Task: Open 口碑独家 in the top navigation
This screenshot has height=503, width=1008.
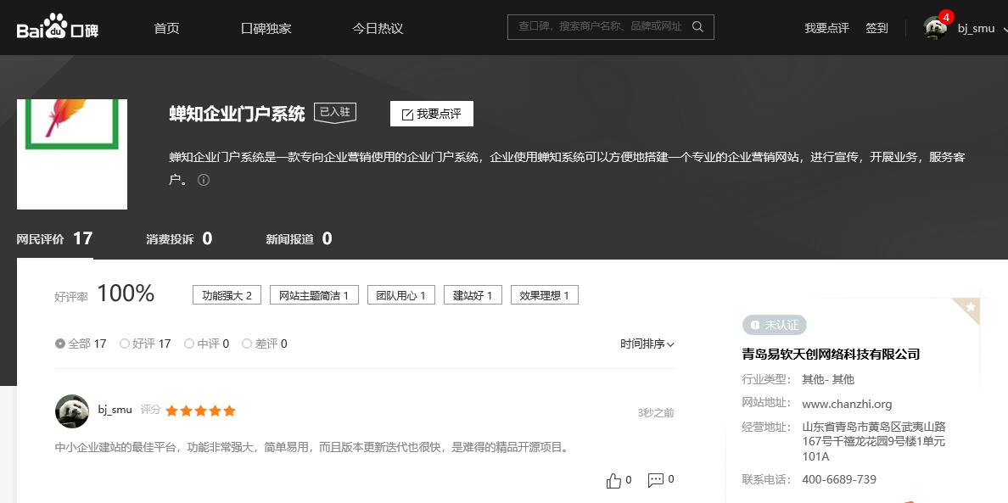Action: coord(266,28)
